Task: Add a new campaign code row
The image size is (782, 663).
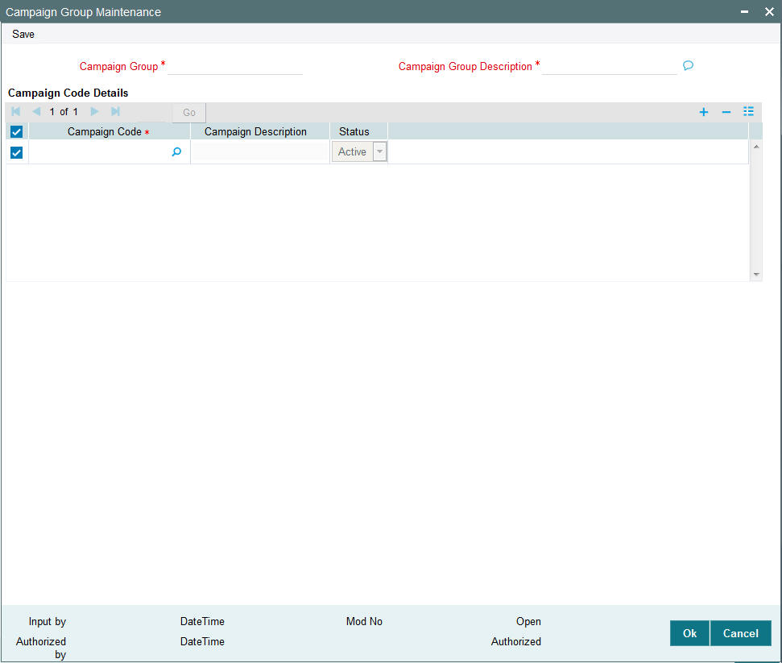Action: tap(704, 112)
